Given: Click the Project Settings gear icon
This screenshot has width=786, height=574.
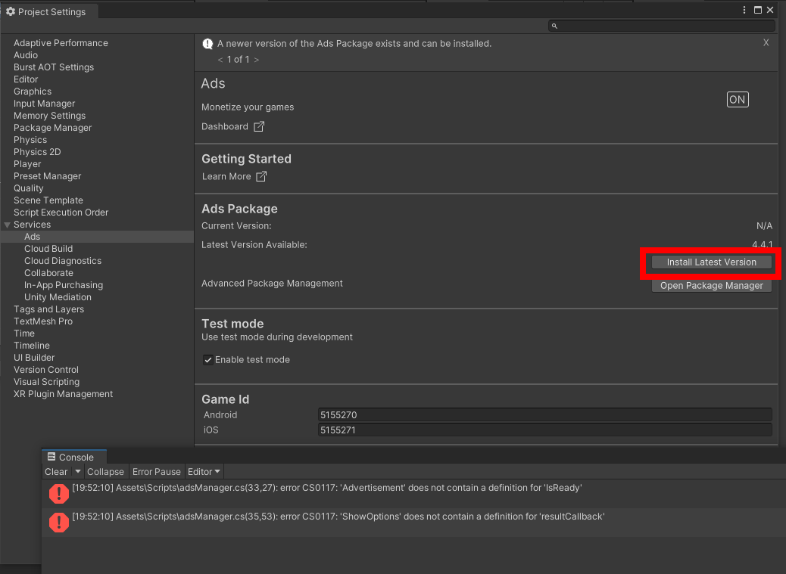Looking at the screenshot, I should coord(11,11).
